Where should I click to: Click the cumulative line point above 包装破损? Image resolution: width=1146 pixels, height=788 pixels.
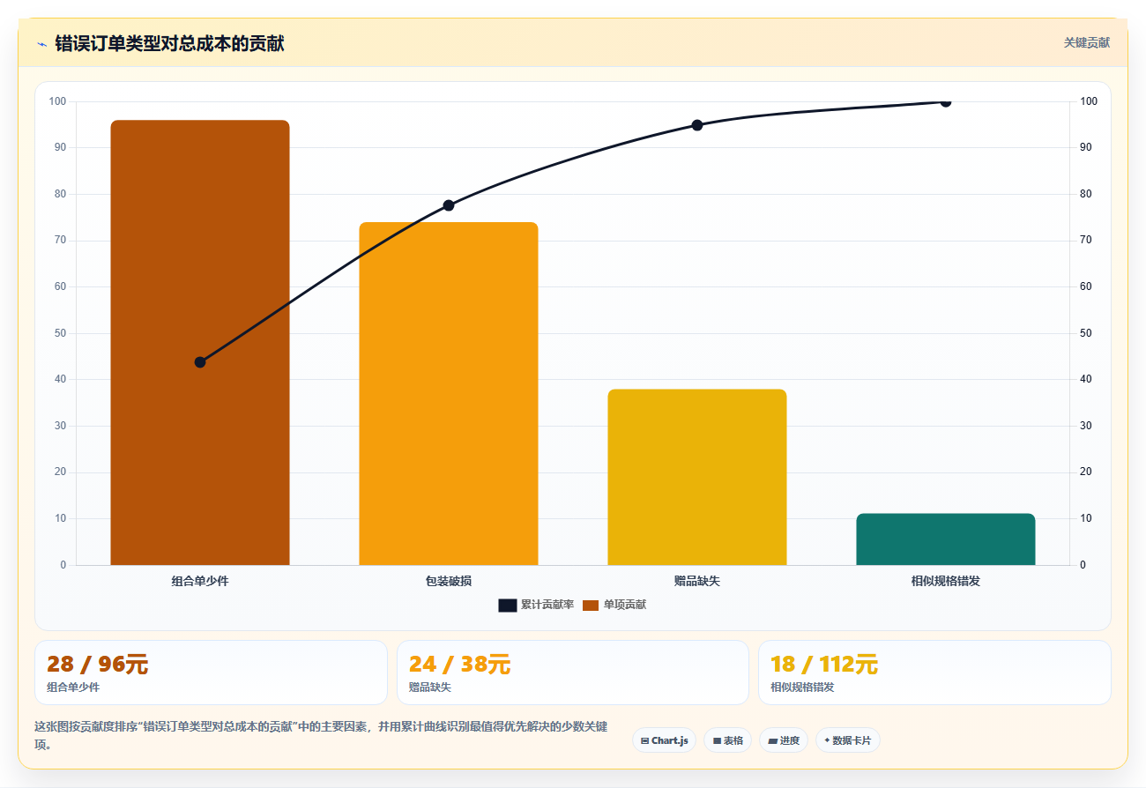coord(449,205)
